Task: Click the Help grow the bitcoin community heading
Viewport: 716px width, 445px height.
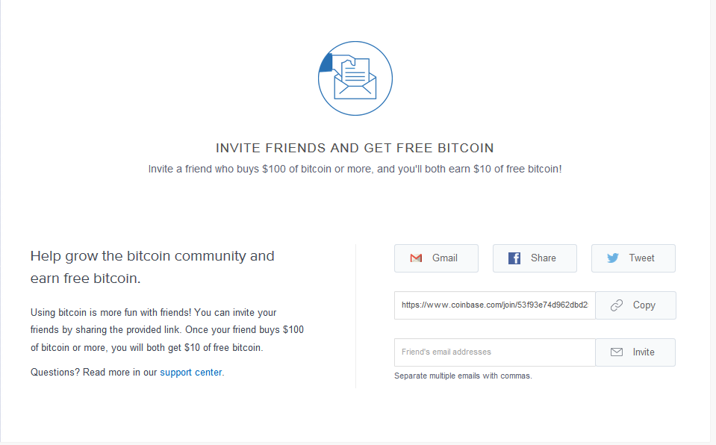Action: click(x=152, y=267)
